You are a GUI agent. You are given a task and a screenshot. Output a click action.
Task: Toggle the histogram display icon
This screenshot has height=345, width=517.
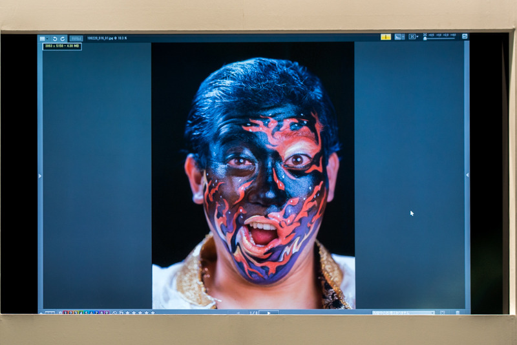398,37
